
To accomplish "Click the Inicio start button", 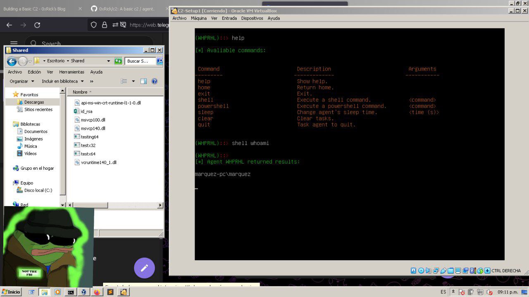I will coord(11,292).
